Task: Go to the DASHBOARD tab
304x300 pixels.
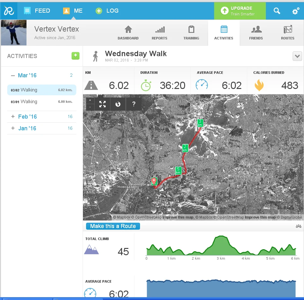Action: (x=128, y=32)
